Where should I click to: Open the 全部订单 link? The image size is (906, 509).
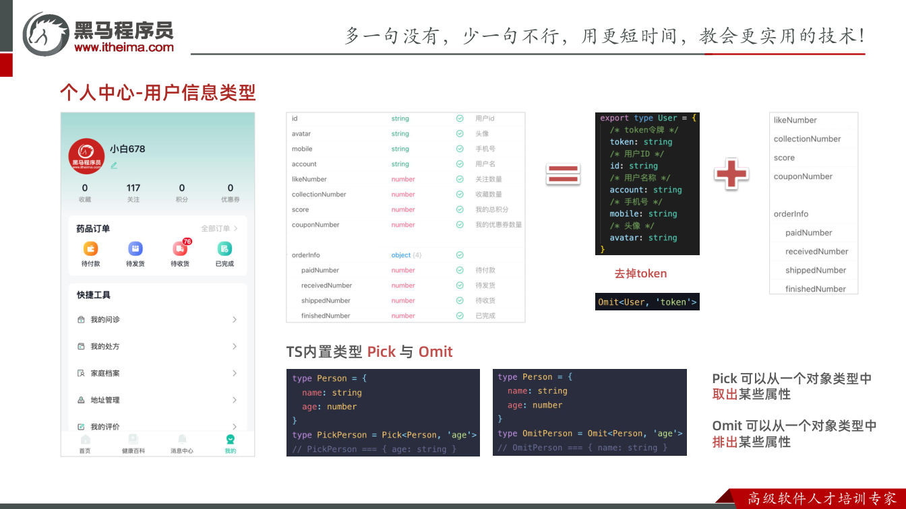pyautogui.click(x=220, y=229)
